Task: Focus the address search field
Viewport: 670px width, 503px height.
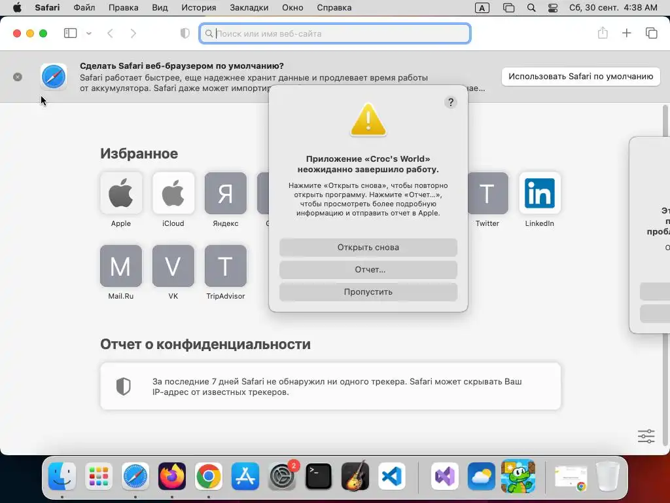Action: 335,33
